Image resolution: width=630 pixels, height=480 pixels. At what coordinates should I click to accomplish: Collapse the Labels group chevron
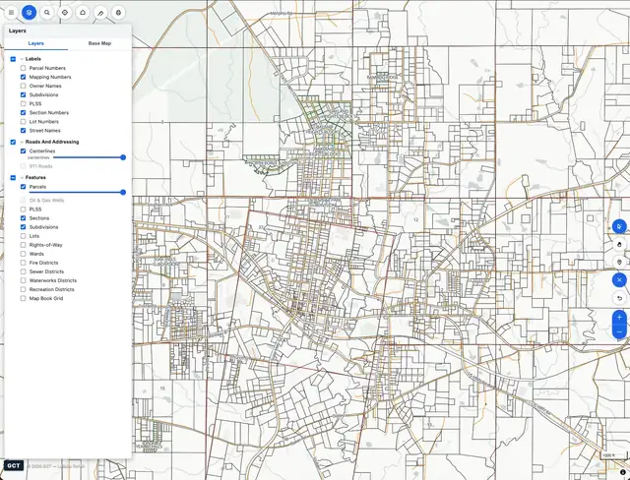click(x=22, y=59)
